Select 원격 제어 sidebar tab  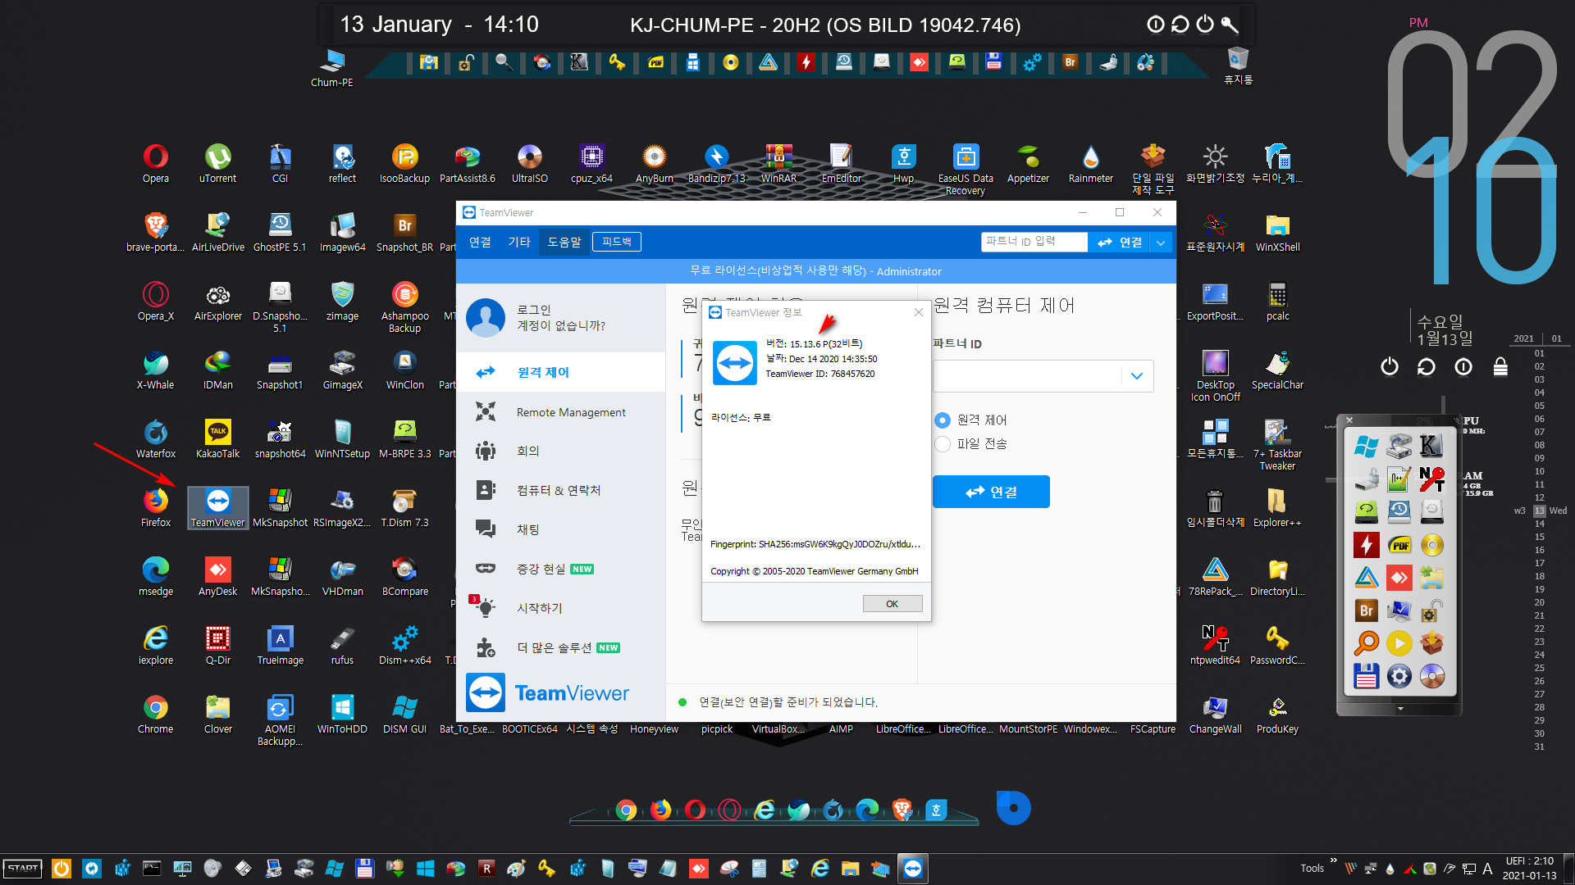click(x=561, y=372)
